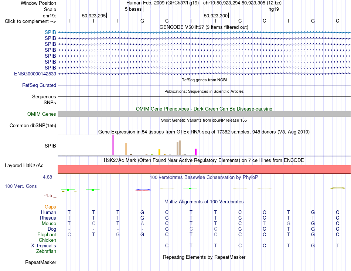Open 'Repeating Elements by RepeatMasker' title
351x271 pixels.
204,257
